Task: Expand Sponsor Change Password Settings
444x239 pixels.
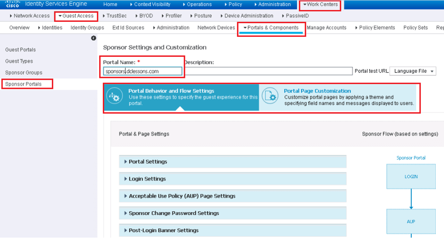Action: coord(233,213)
